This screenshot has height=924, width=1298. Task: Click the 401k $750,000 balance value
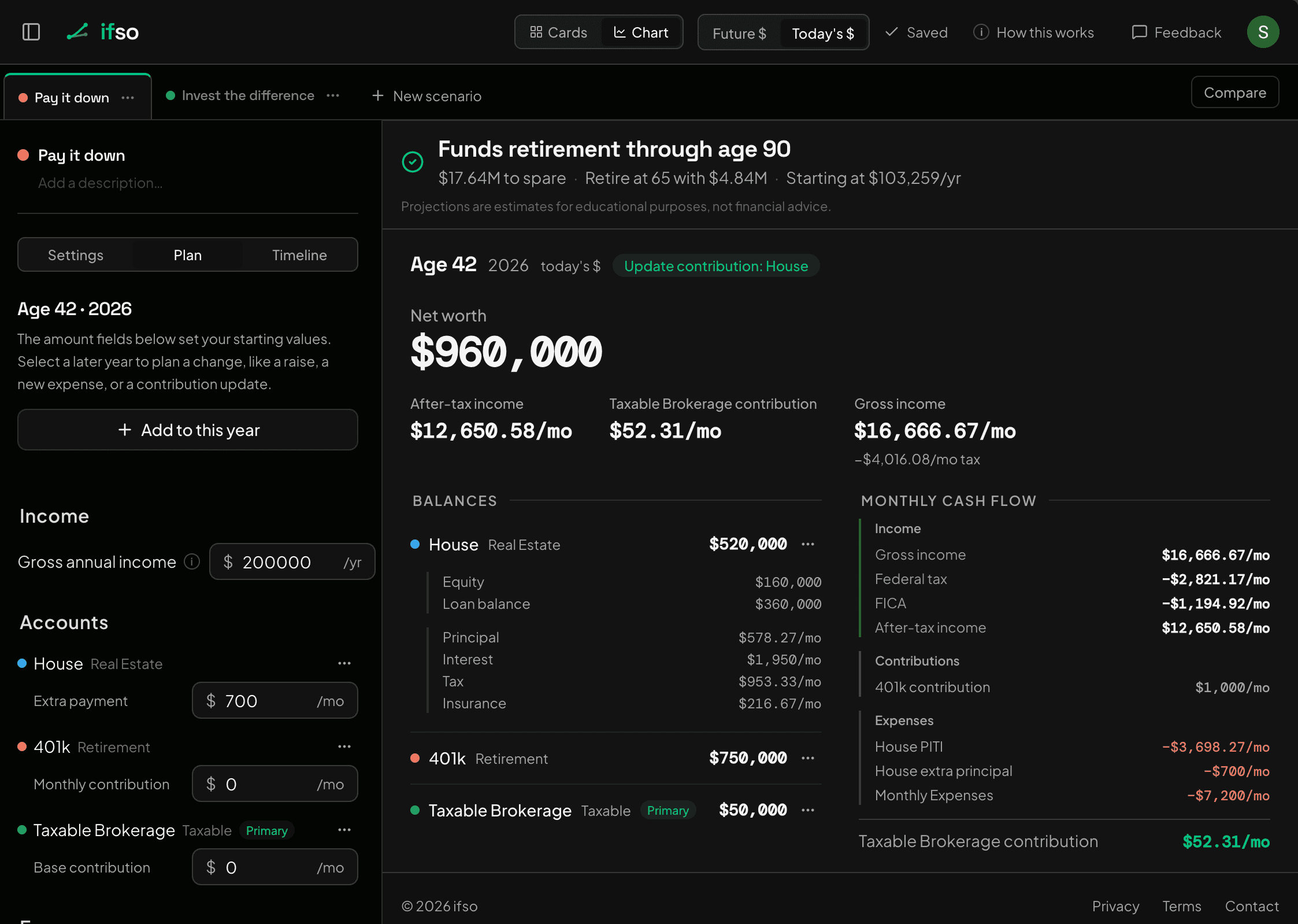(x=748, y=758)
